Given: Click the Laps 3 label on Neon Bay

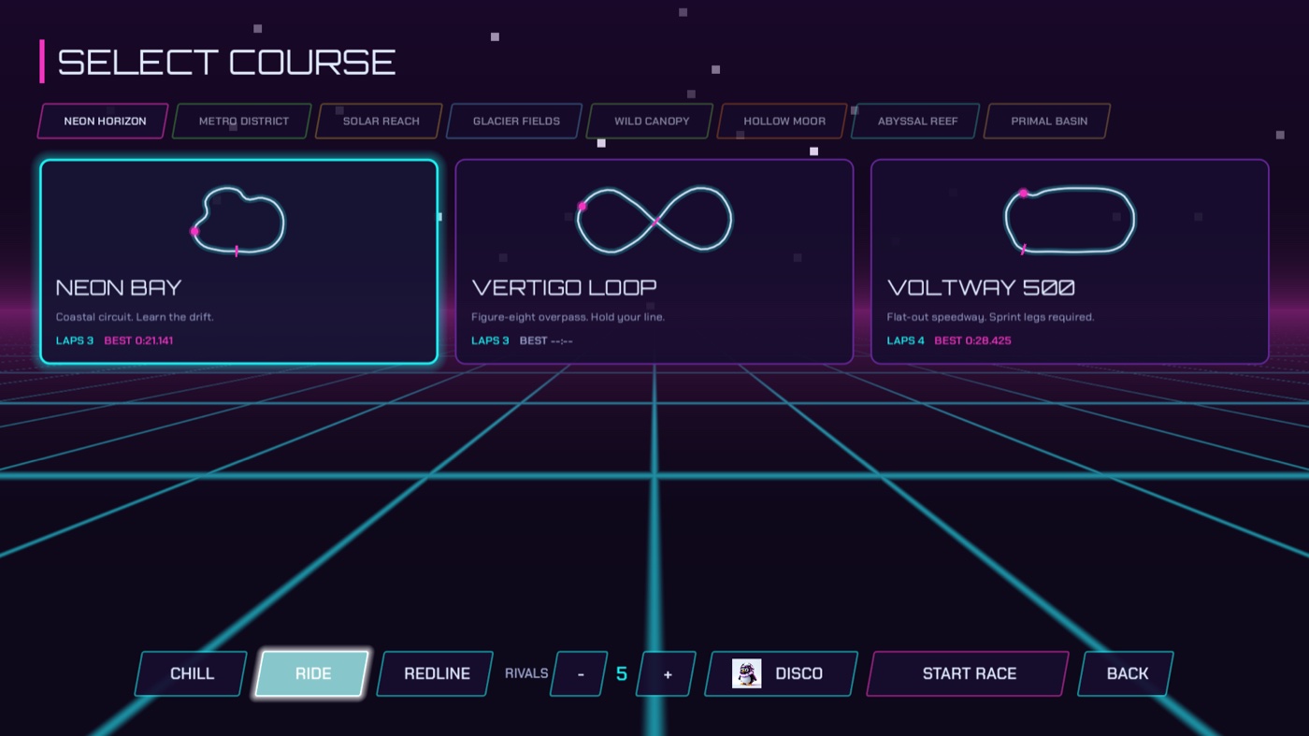Looking at the screenshot, I should click(x=75, y=340).
